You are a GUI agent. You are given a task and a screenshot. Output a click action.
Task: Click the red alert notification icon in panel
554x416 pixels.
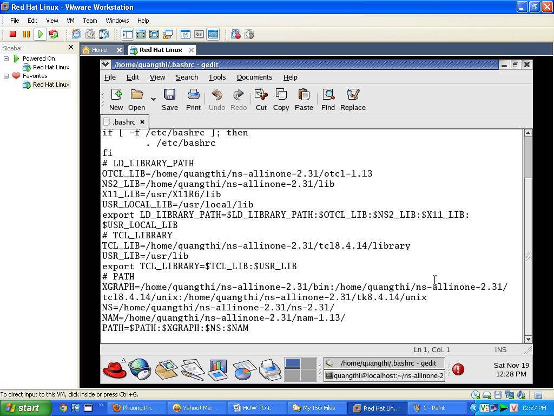click(x=458, y=369)
